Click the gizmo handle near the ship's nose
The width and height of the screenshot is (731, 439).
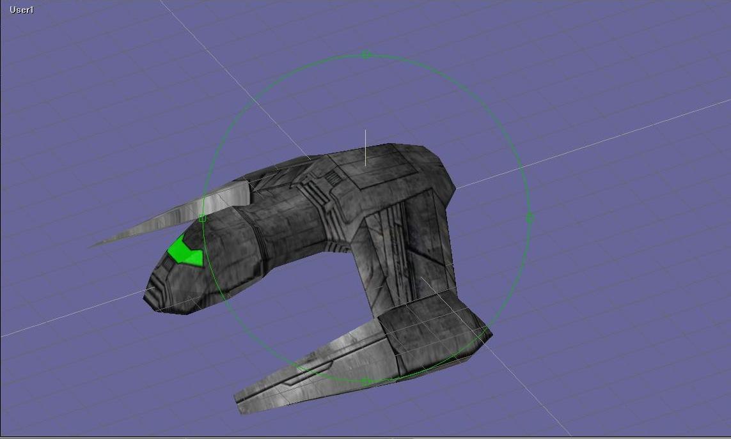[202, 218]
